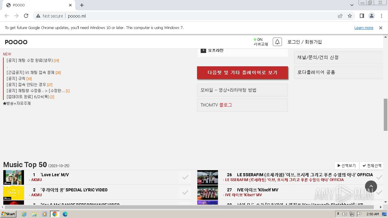Open Learn more link
This screenshot has height=218, width=388.
(x=364, y=28)
